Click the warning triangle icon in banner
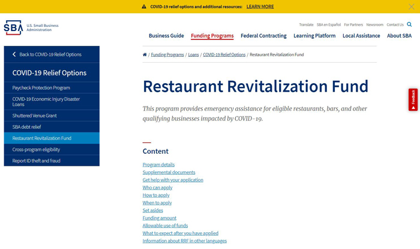This screenshot has height=249, width=420. pyautogui.click(x=144, y=7)
